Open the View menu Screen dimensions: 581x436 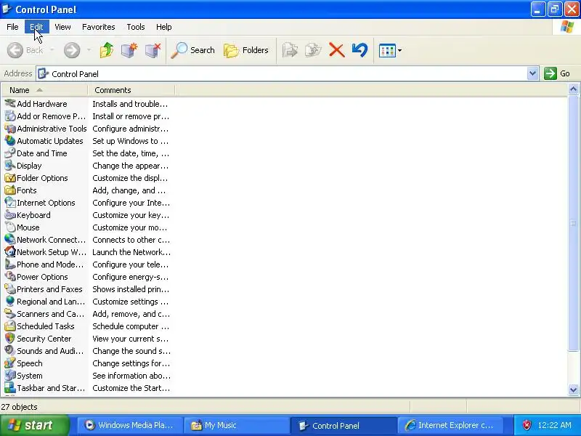(x=62, y=27)
